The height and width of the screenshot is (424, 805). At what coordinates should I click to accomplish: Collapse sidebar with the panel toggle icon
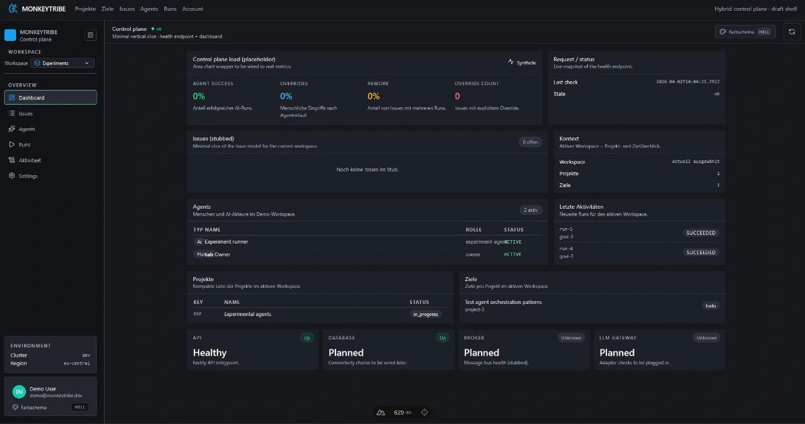(x=91, y=35)
